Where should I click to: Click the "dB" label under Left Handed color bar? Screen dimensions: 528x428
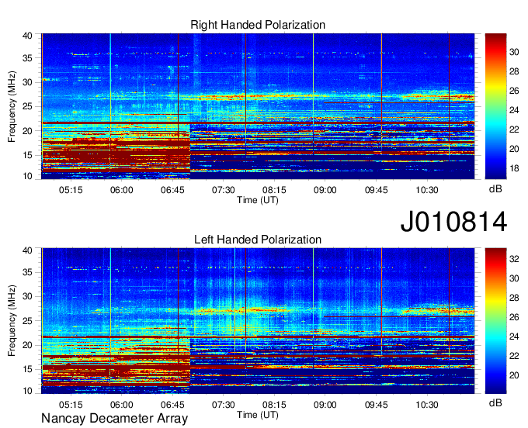[x=495, y=402]
